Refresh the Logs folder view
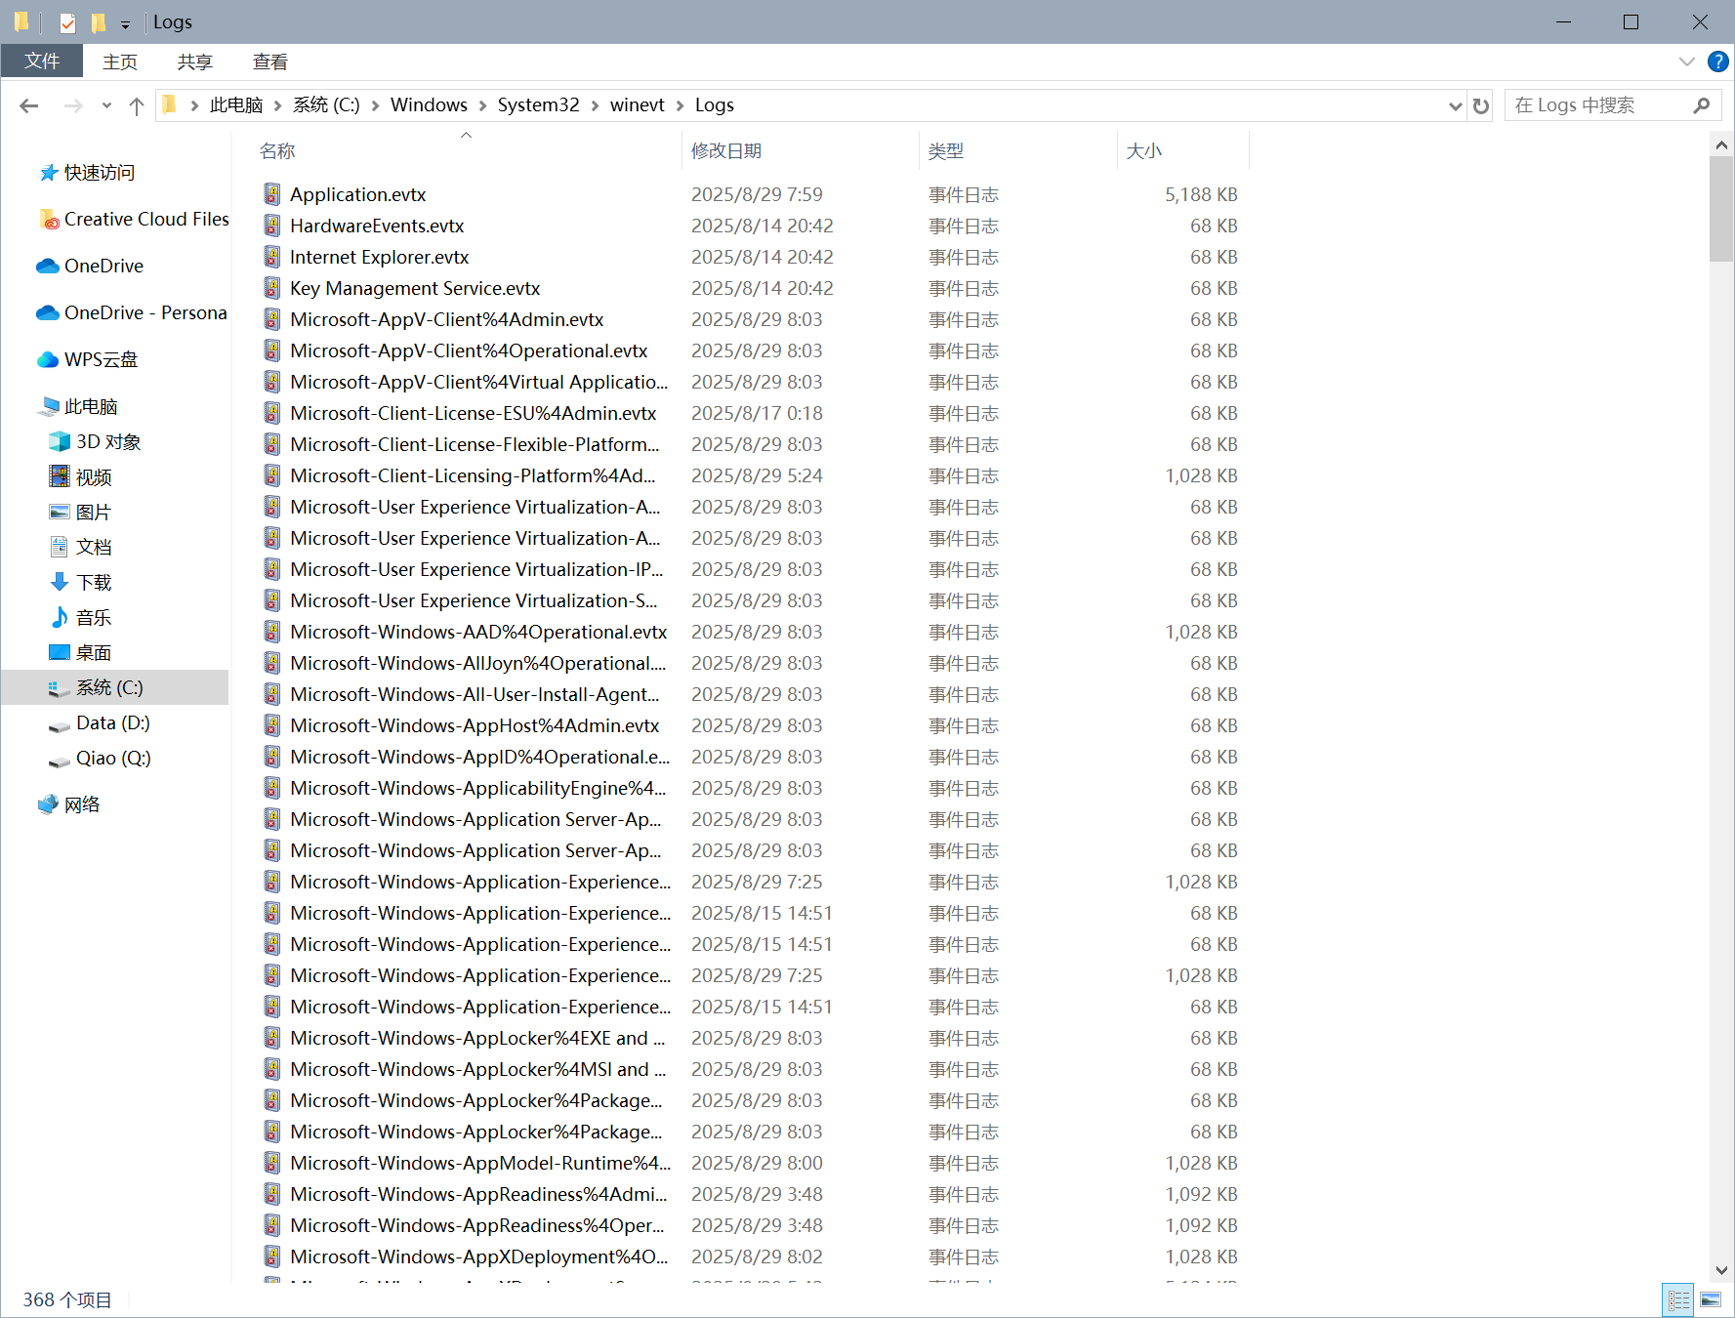The width and height of the screenshot is (1735, 1318). [1481, 105]
